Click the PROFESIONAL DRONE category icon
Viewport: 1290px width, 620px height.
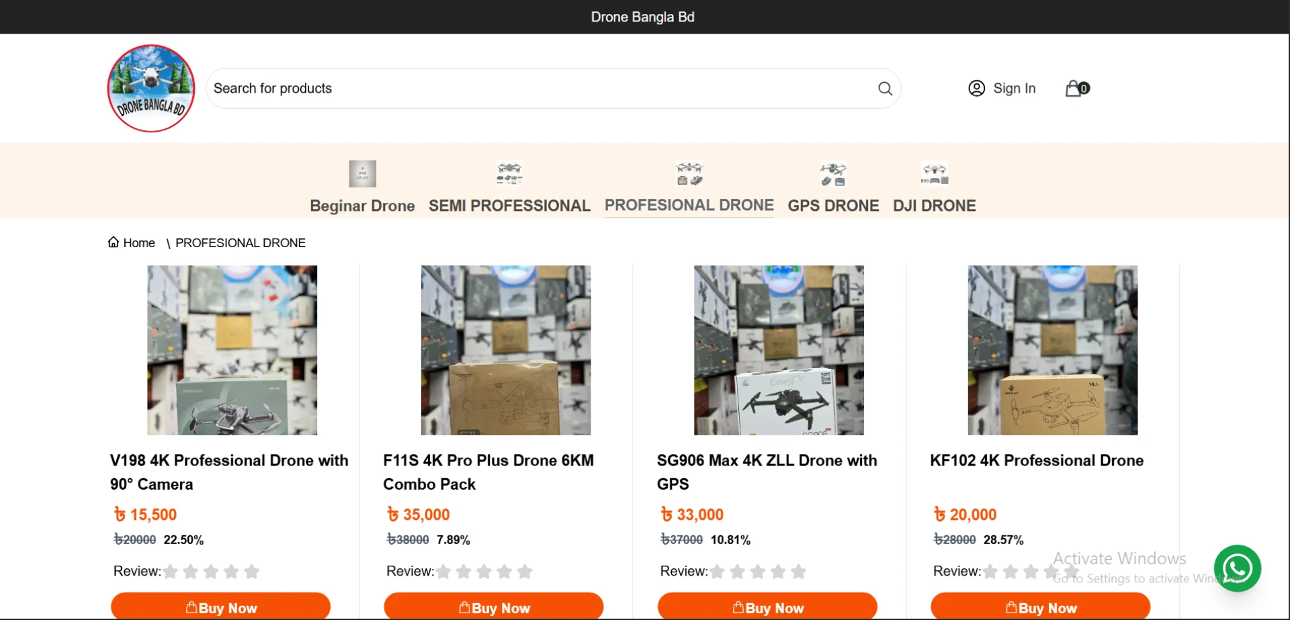click(689, 173)
